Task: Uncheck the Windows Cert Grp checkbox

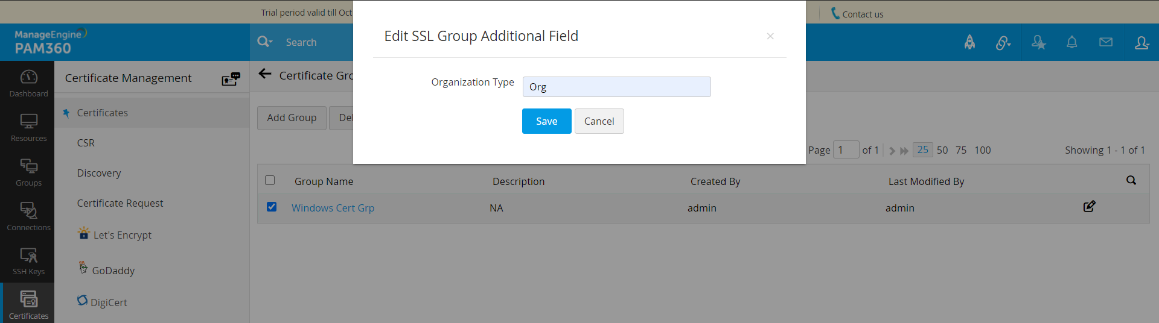Action: (x=272, y=207)
